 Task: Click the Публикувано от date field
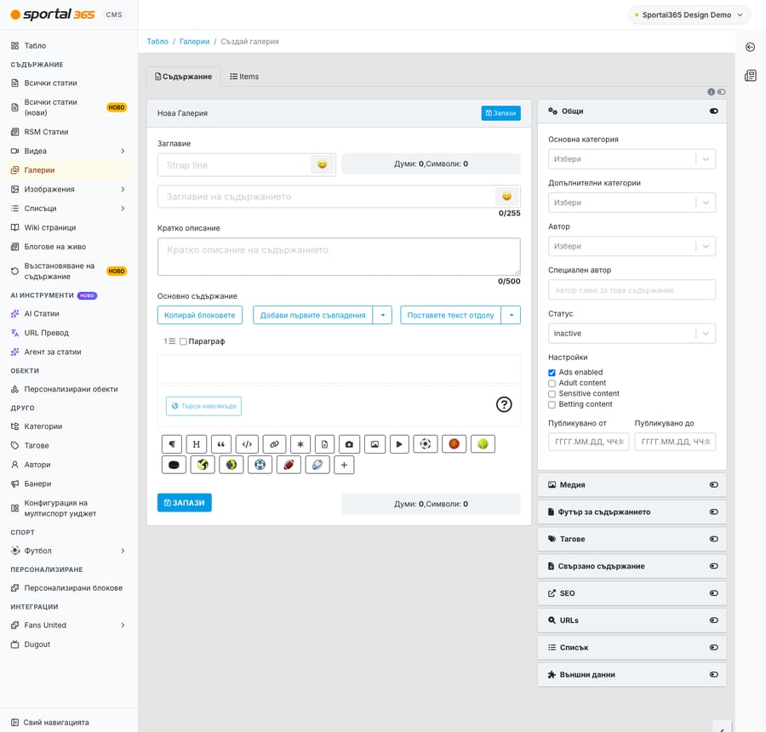coord(588,442)
